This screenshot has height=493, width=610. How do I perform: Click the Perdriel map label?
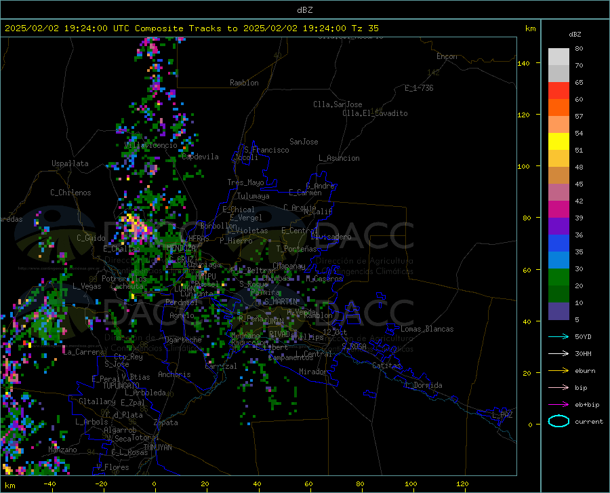(x=182, y=302)
